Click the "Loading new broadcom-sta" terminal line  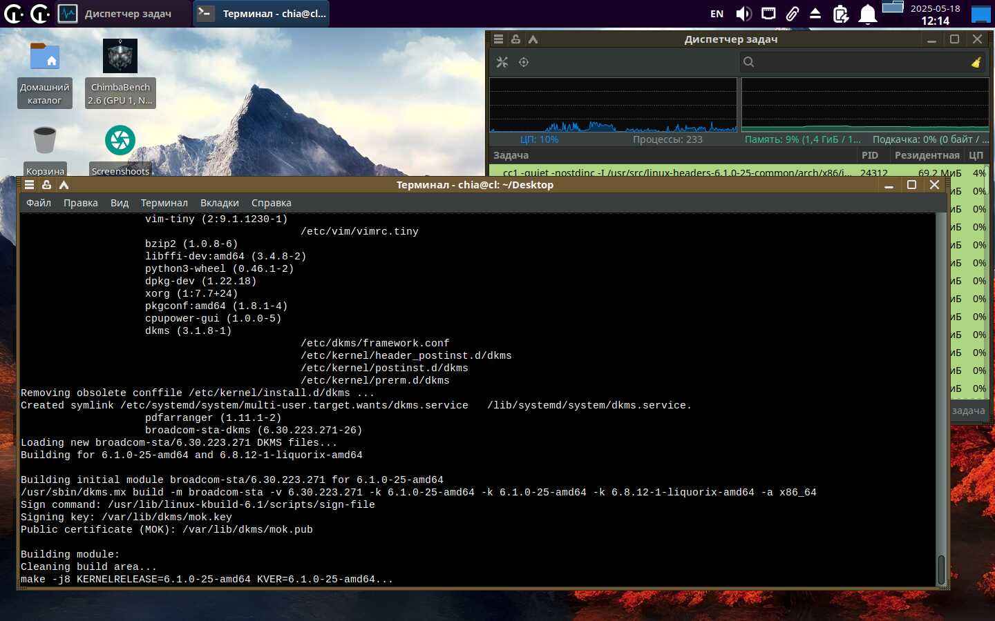[x=179, y=443]
